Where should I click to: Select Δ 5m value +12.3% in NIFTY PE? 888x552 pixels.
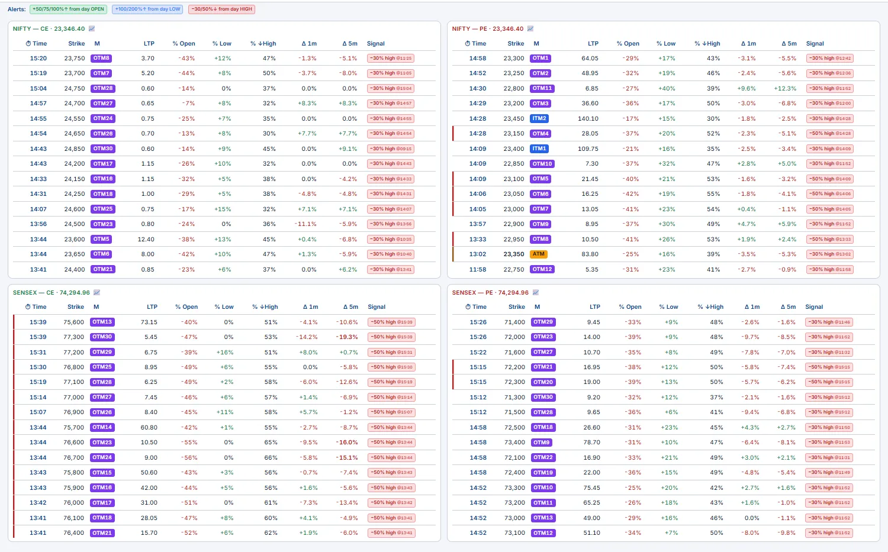pyautogui.click(x=785, y=88)
